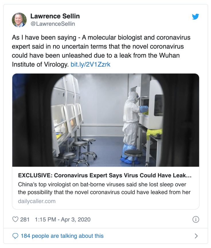This screenshot has height=248, width=211.
Task: Select the circled i icon on the right
Action: pos(196,219)
